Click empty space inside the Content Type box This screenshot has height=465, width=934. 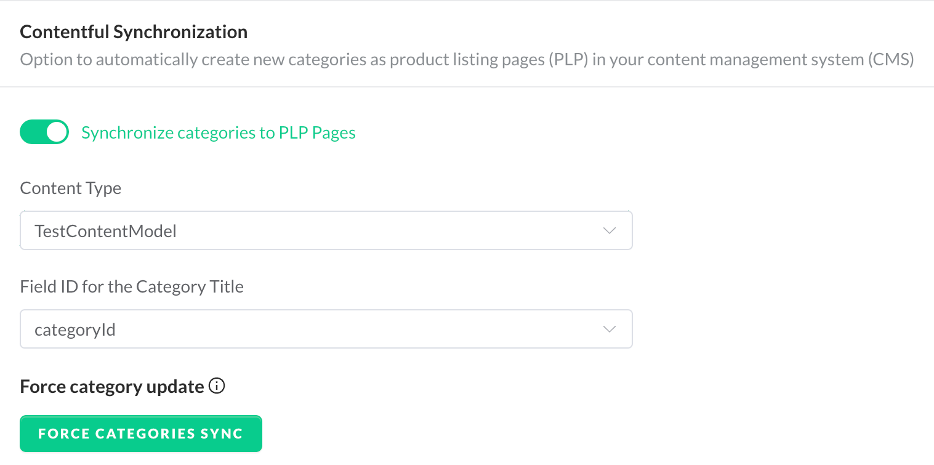click(x=400, y=231)
